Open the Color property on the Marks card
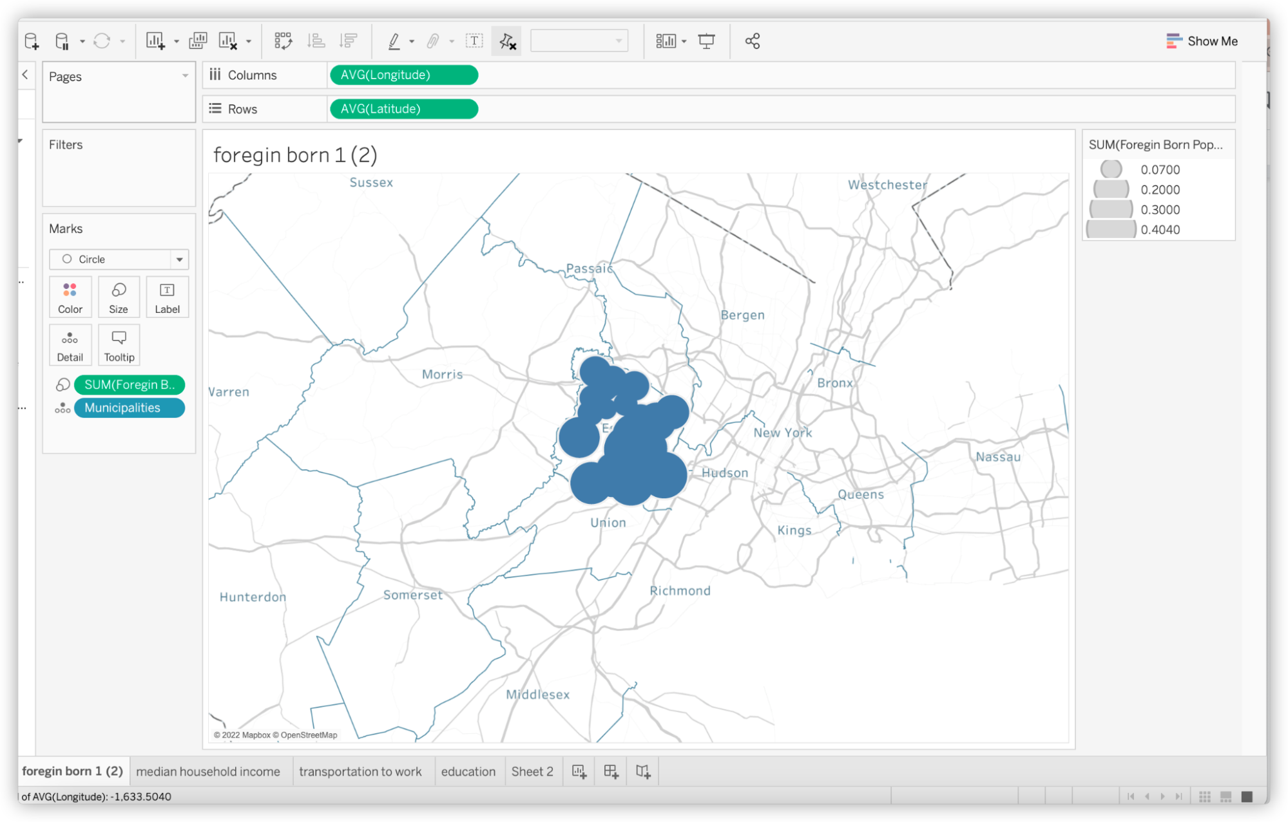This screenshot has height=822, width=1288. click(x=70, y=297)
